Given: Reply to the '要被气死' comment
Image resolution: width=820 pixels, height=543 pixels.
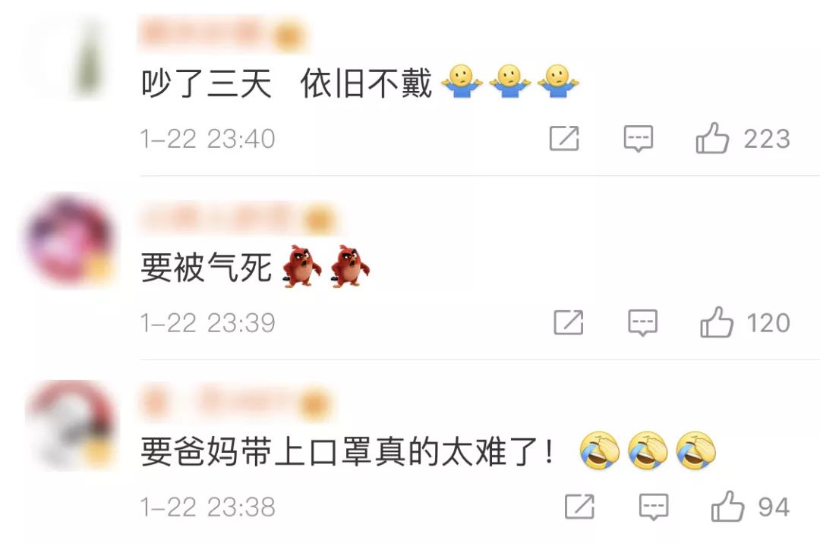Looking at the screenshot, I should 643,322.
